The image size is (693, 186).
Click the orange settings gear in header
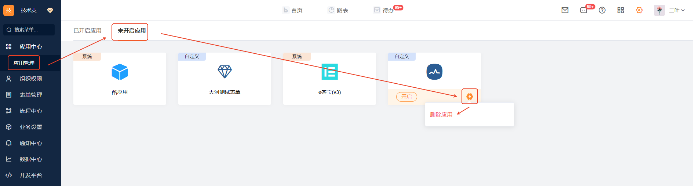639,10
